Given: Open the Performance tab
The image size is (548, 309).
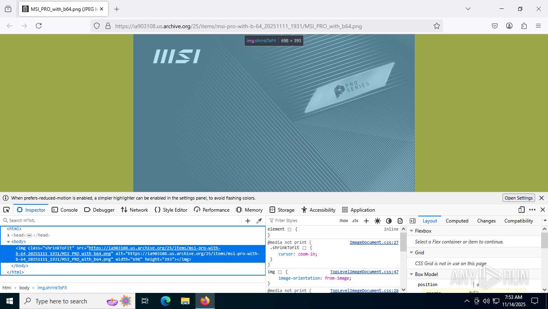Looking at the screenshot, I should [x=212, y=210].
